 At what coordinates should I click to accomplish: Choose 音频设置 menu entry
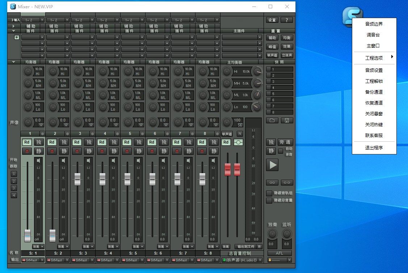tap(374, 70)
